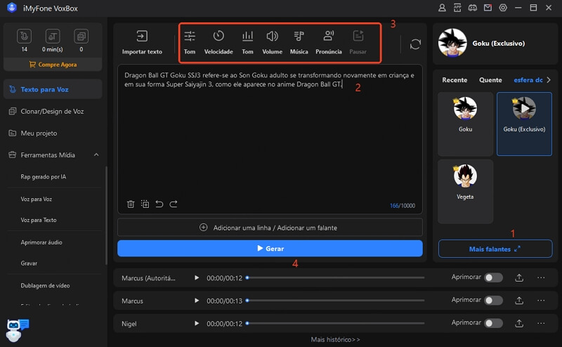Image resolution: width=562 pixels, height=347 pixels.
Task: Open the Tom bar-chart pitch tool
Action: click(x=247, y=43)
